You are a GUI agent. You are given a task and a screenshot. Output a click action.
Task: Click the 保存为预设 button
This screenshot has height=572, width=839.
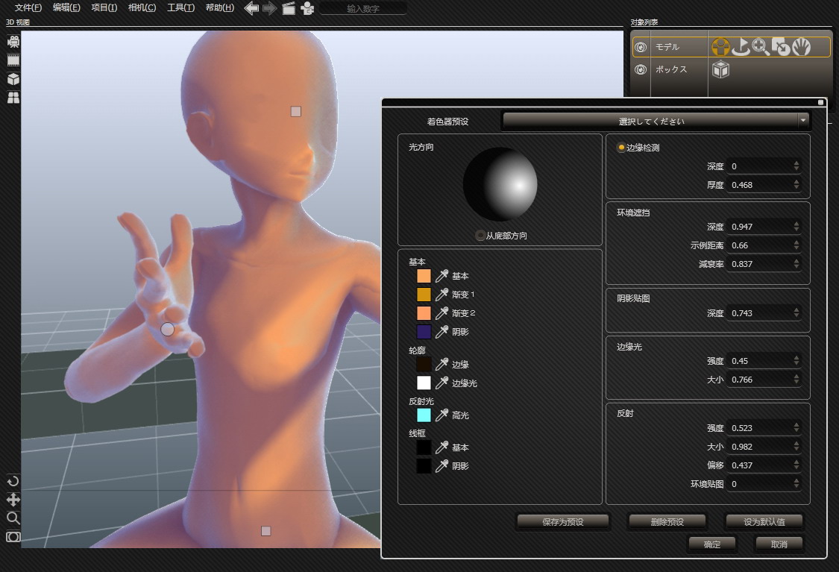pos(562,521)
